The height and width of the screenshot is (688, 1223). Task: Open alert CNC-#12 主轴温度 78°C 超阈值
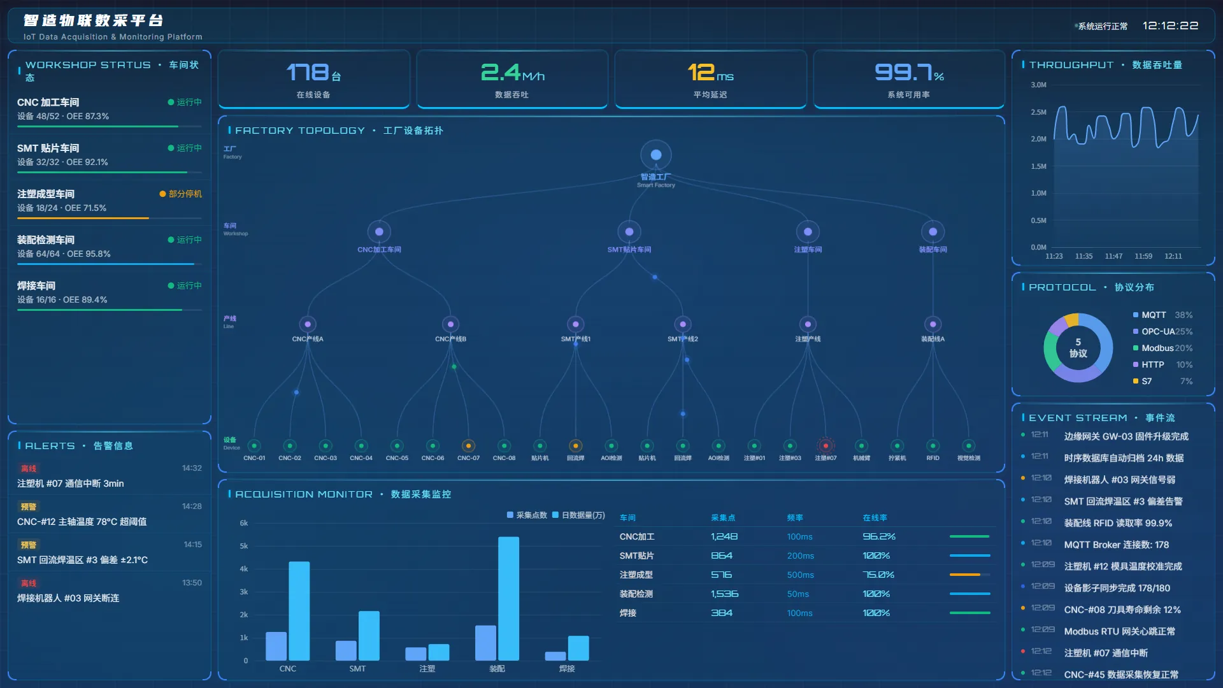point(110,514)
